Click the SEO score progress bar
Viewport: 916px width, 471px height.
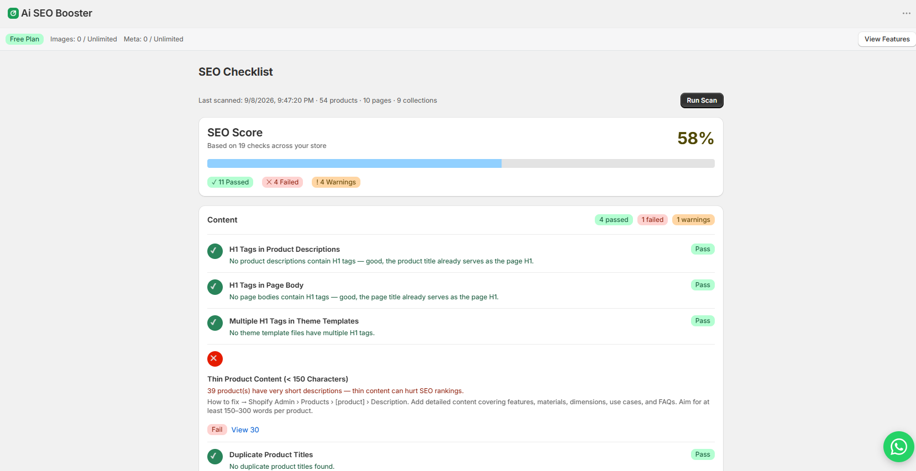460,163
